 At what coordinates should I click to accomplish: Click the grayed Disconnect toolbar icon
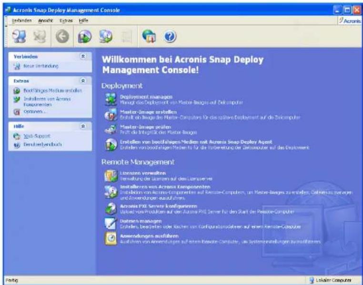pyautogui.click(x=40, y=36)
